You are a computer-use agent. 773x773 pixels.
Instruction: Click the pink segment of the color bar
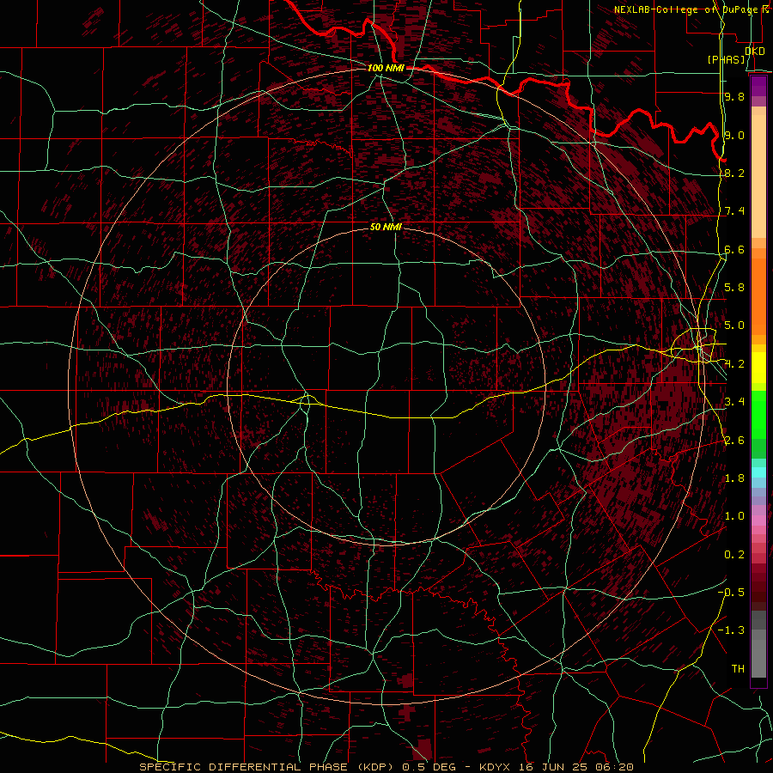pyautogui.click(x=758, y=520)
